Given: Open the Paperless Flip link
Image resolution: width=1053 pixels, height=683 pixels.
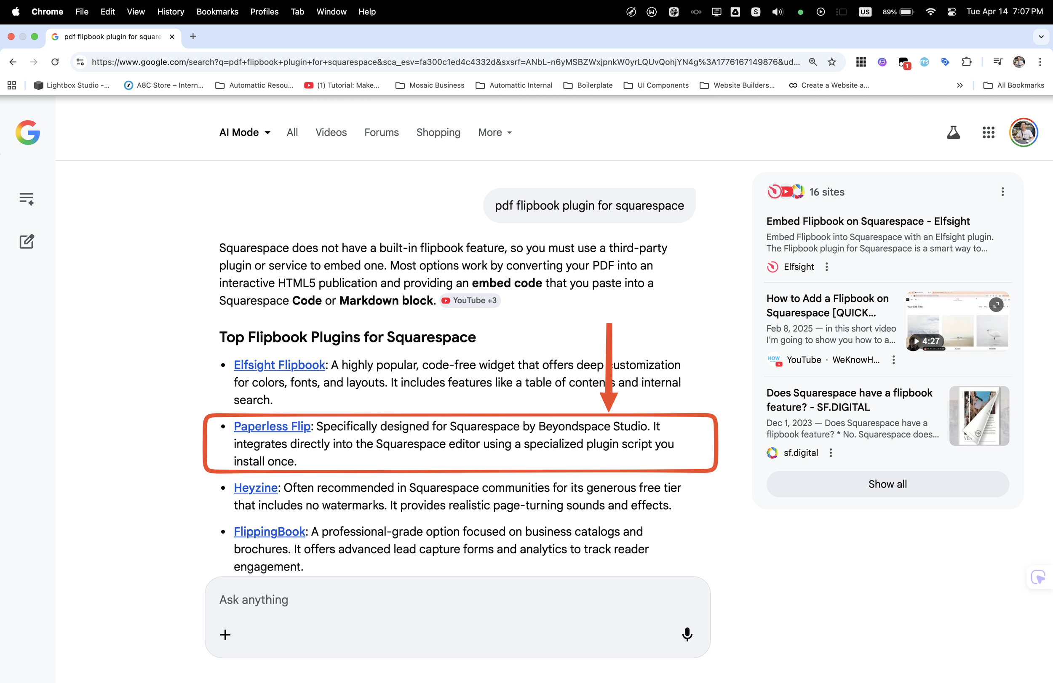Looking at the screenshot, I should 272,426.
